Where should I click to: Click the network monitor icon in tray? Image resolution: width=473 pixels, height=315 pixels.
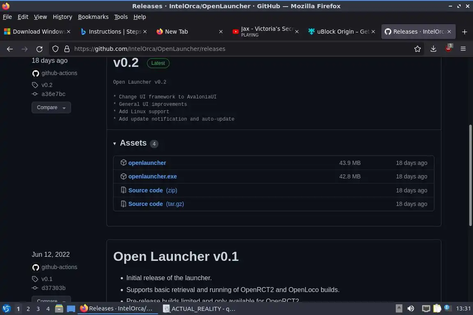[x=426, y=309]
